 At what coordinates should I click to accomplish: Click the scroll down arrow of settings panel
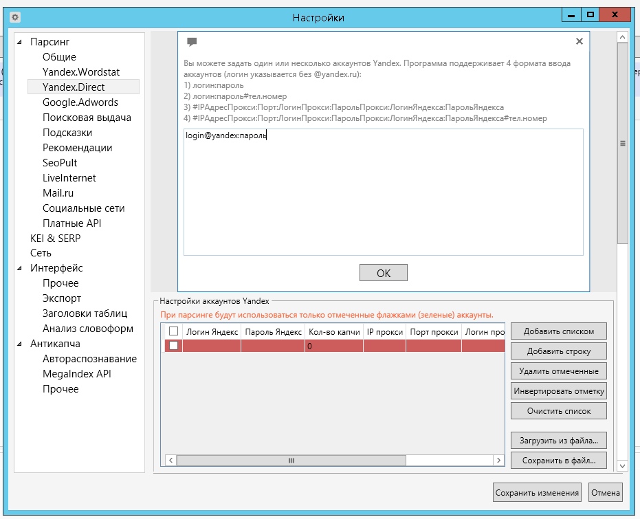622,465
